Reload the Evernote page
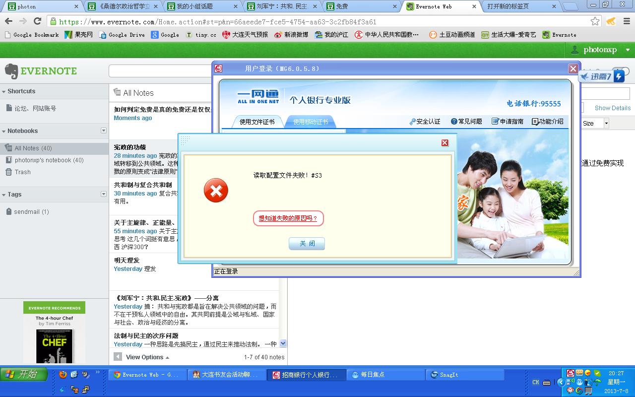The width and height of the screenshot is (635, 397). [37, 21]
